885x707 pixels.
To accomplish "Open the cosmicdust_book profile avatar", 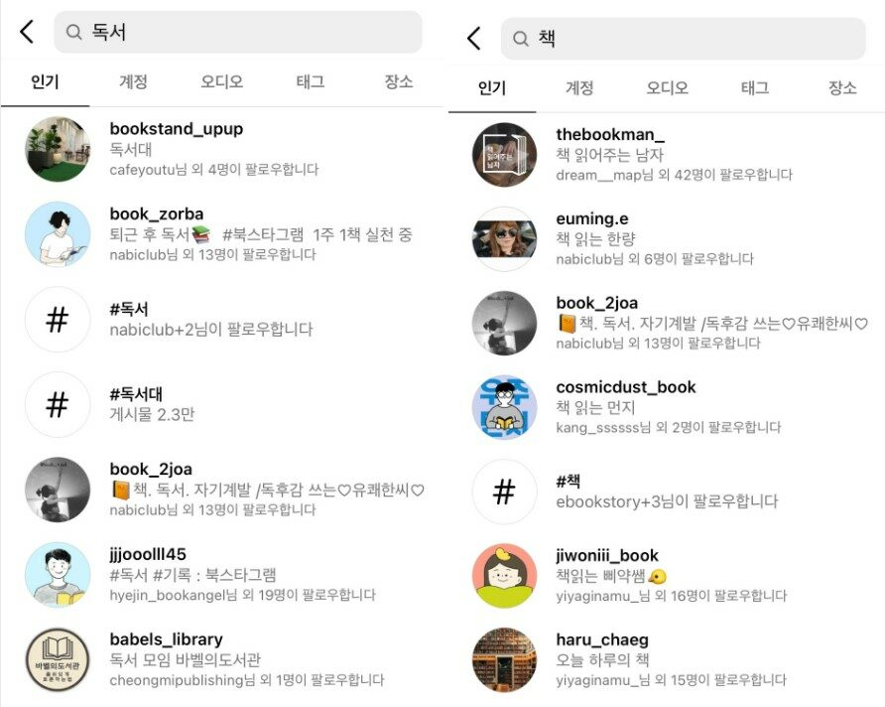I will point(504,407).
